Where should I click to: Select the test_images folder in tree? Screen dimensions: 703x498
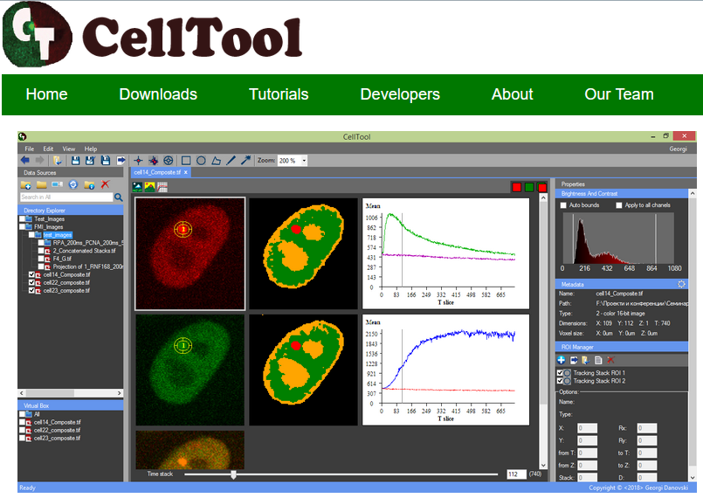coord(57,235)
